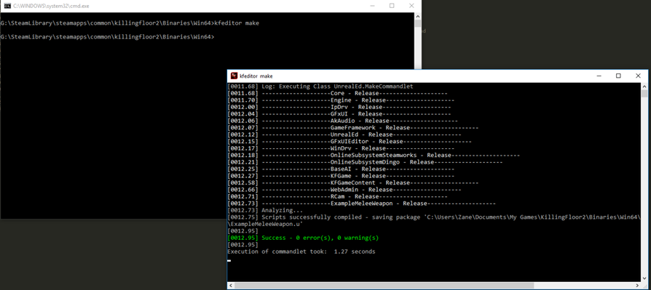Click the 'GameFramework - Release' log line
Screen dimensions: 651x290
tap(353, 128)
